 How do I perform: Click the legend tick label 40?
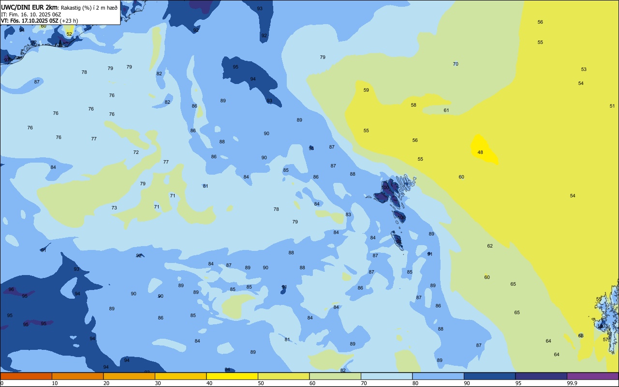tap(209, 383)
